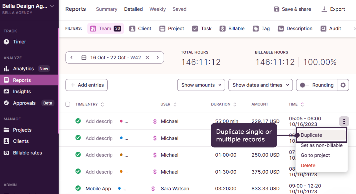Click the Add entries button
Image resolution: width=356 pixels, height=194 pixels.
coord(86,85)
